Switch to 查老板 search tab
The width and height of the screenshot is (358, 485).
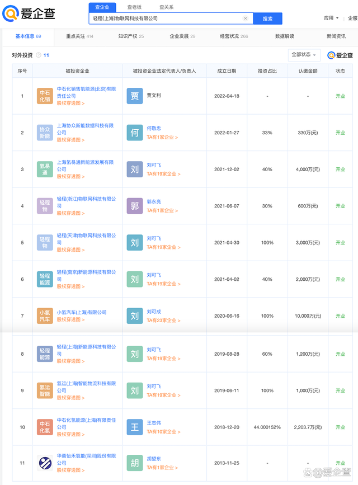(x=134, y=7)
